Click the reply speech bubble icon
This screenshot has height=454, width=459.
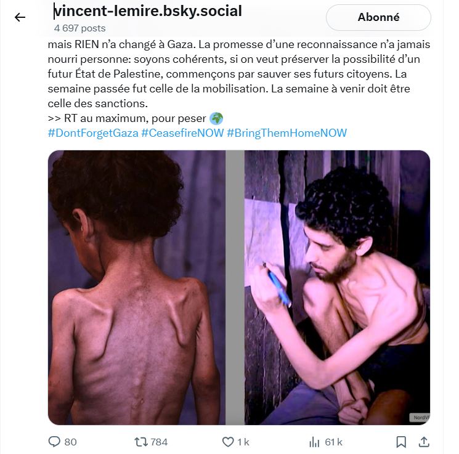(x=55, y=442)
